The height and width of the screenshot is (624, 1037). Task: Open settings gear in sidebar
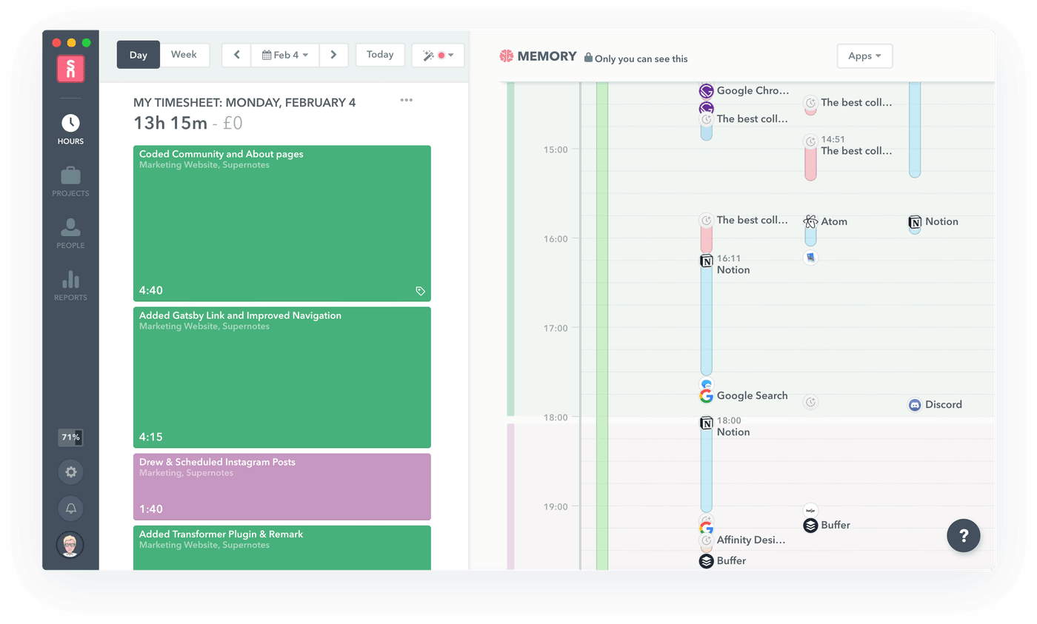pos(70,472)
